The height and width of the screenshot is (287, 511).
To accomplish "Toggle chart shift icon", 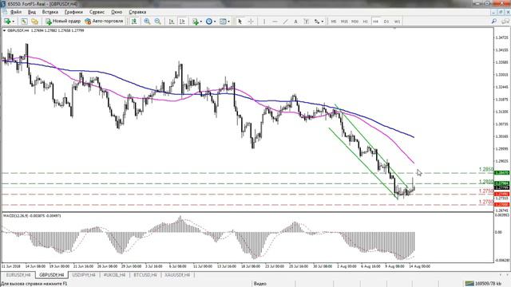I will (182, 22).
